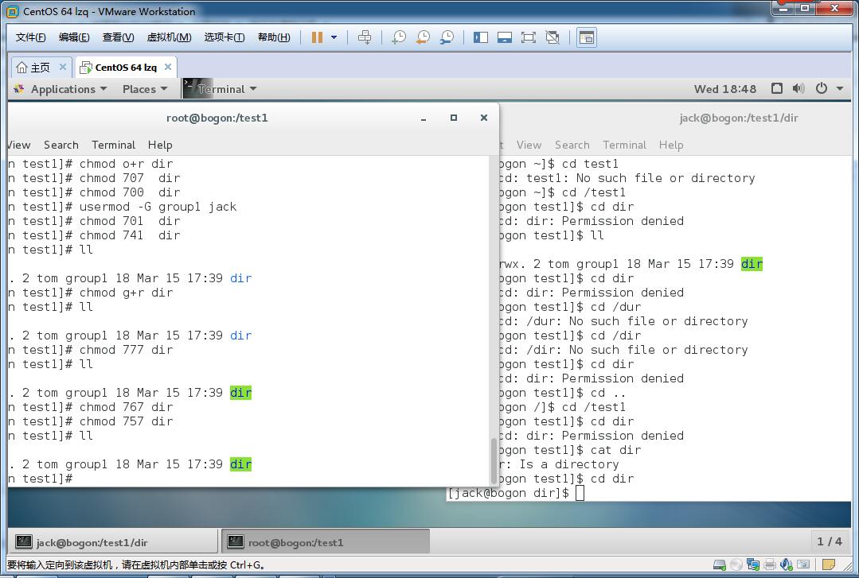
Task: Switch to Unity mode icon in toolbar
Action: [552, 37]
